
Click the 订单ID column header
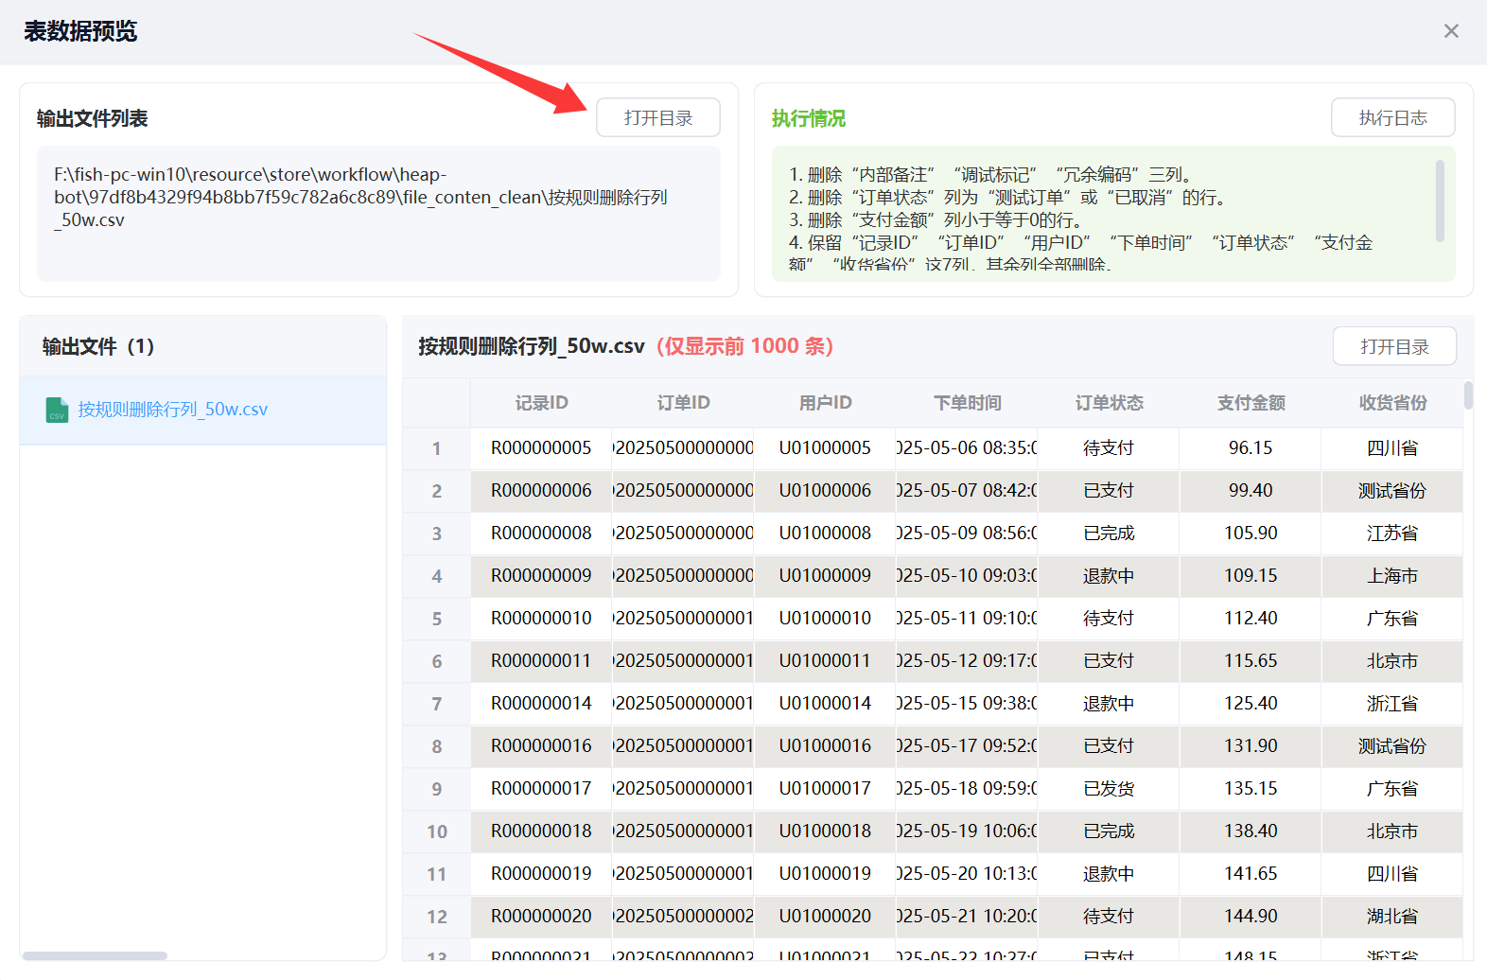pos(683,403)
